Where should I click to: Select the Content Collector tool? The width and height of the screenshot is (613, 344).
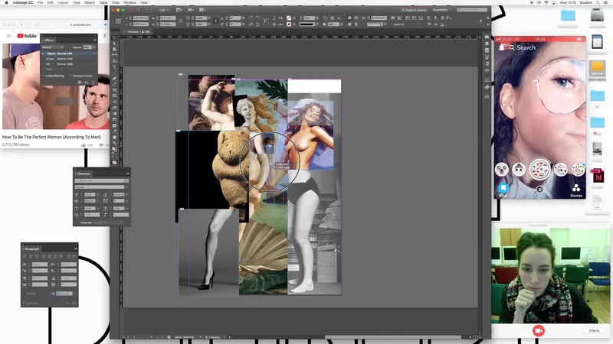[114, 61]
